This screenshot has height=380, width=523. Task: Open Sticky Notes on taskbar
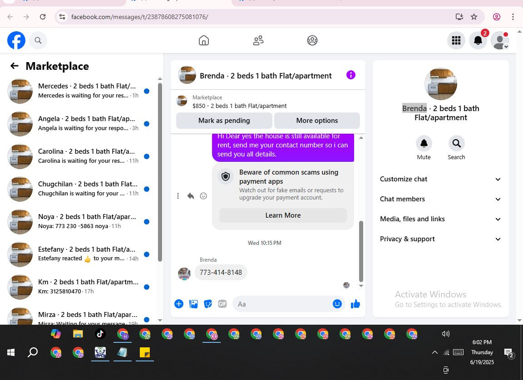(x=144, y=352)
